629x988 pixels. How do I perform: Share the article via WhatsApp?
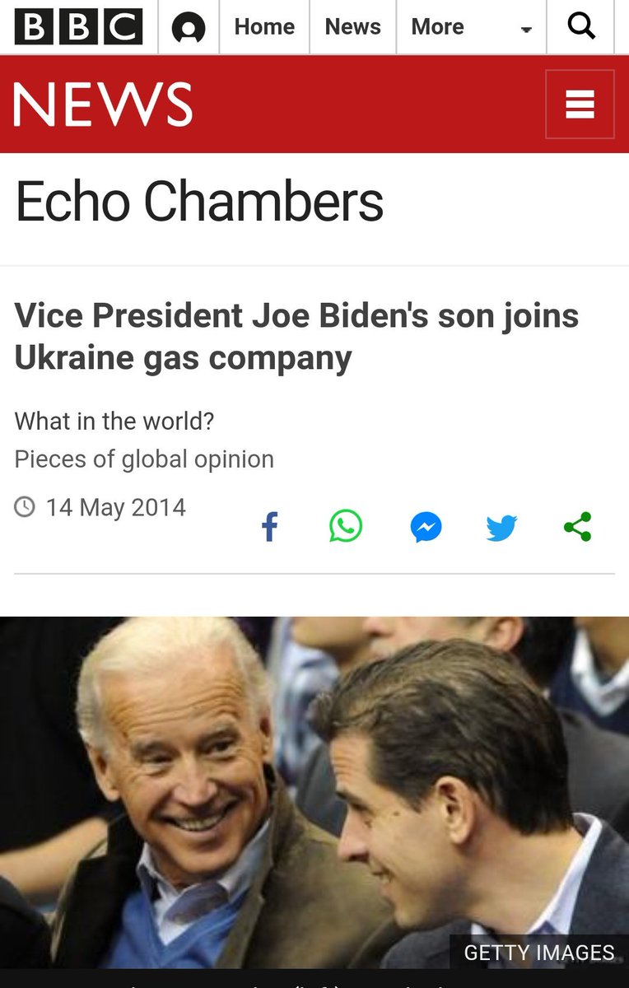(346, 526)
